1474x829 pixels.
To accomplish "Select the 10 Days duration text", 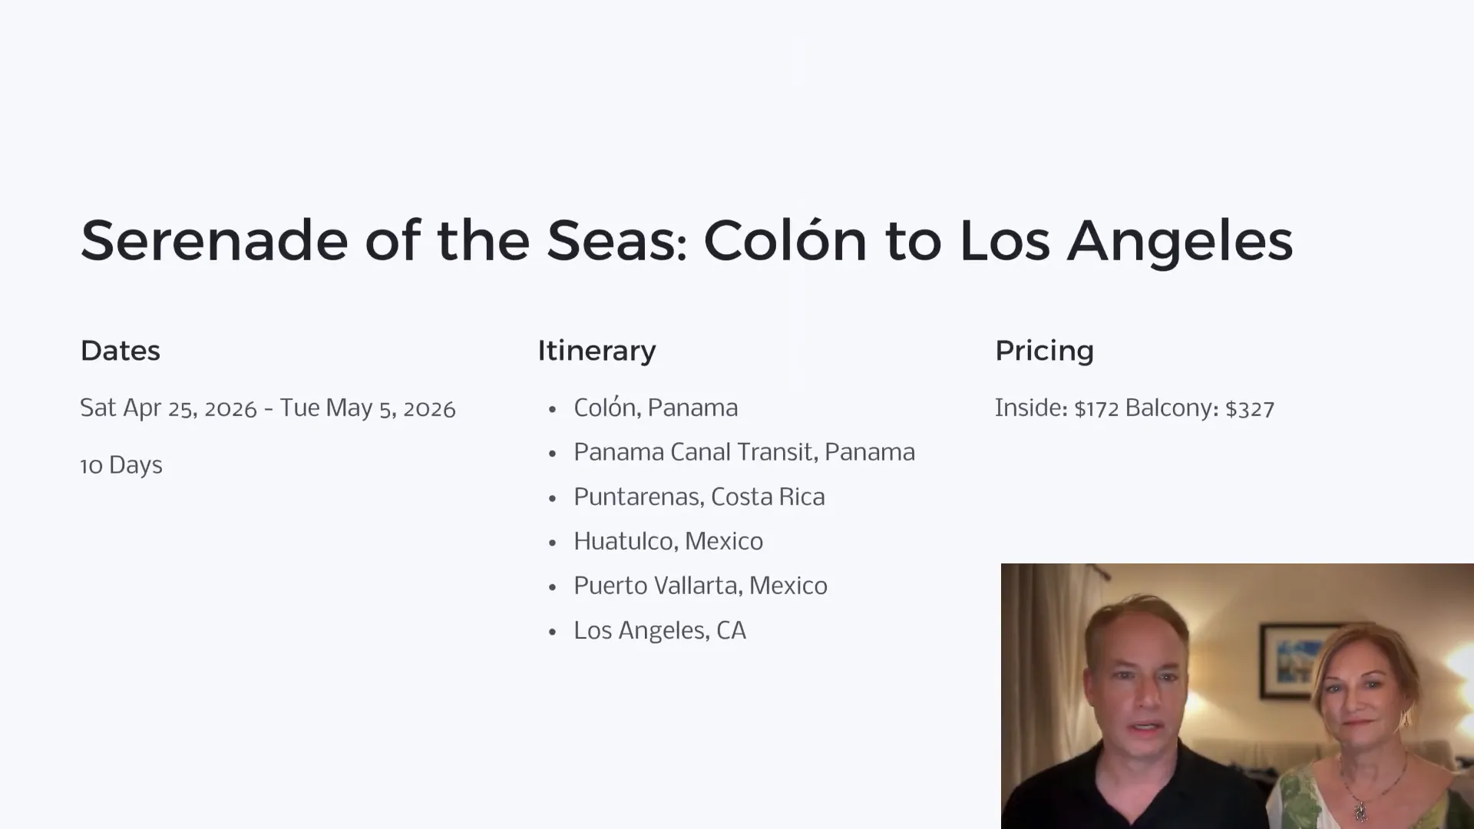I will pos(121,465).
